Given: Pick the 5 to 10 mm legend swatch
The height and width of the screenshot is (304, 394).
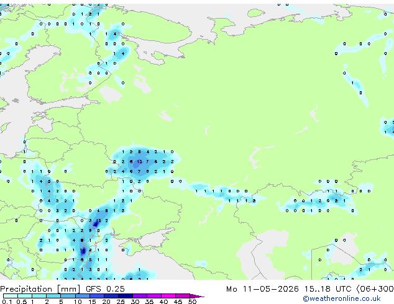Looking at the screenshot, I should [68, 296].
